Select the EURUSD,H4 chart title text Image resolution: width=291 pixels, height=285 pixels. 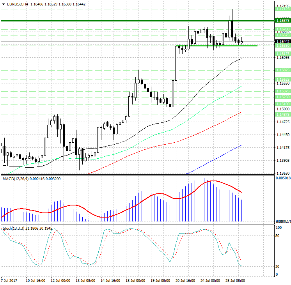coord(18,4)
